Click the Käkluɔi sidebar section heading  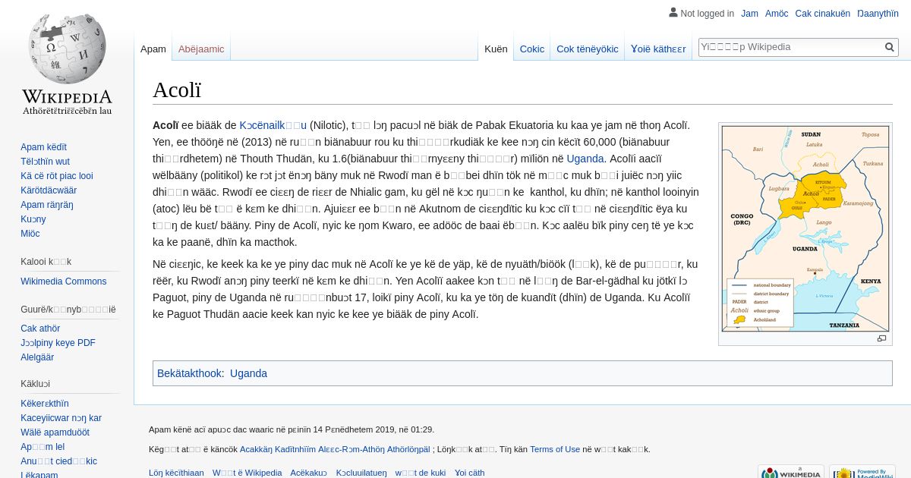click(35, 384)
